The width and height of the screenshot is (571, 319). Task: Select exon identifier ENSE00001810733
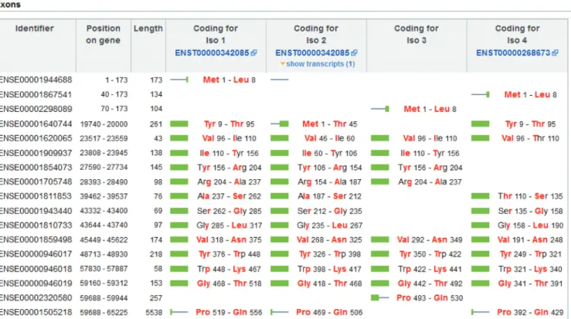point(36,226)
